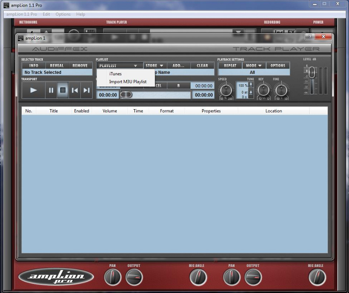Click the left OUTPUT knob
349x293 pixels.
134,277
